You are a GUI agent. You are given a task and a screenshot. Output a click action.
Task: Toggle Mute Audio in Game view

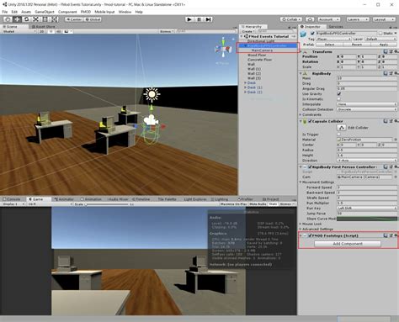click(258, 204)
